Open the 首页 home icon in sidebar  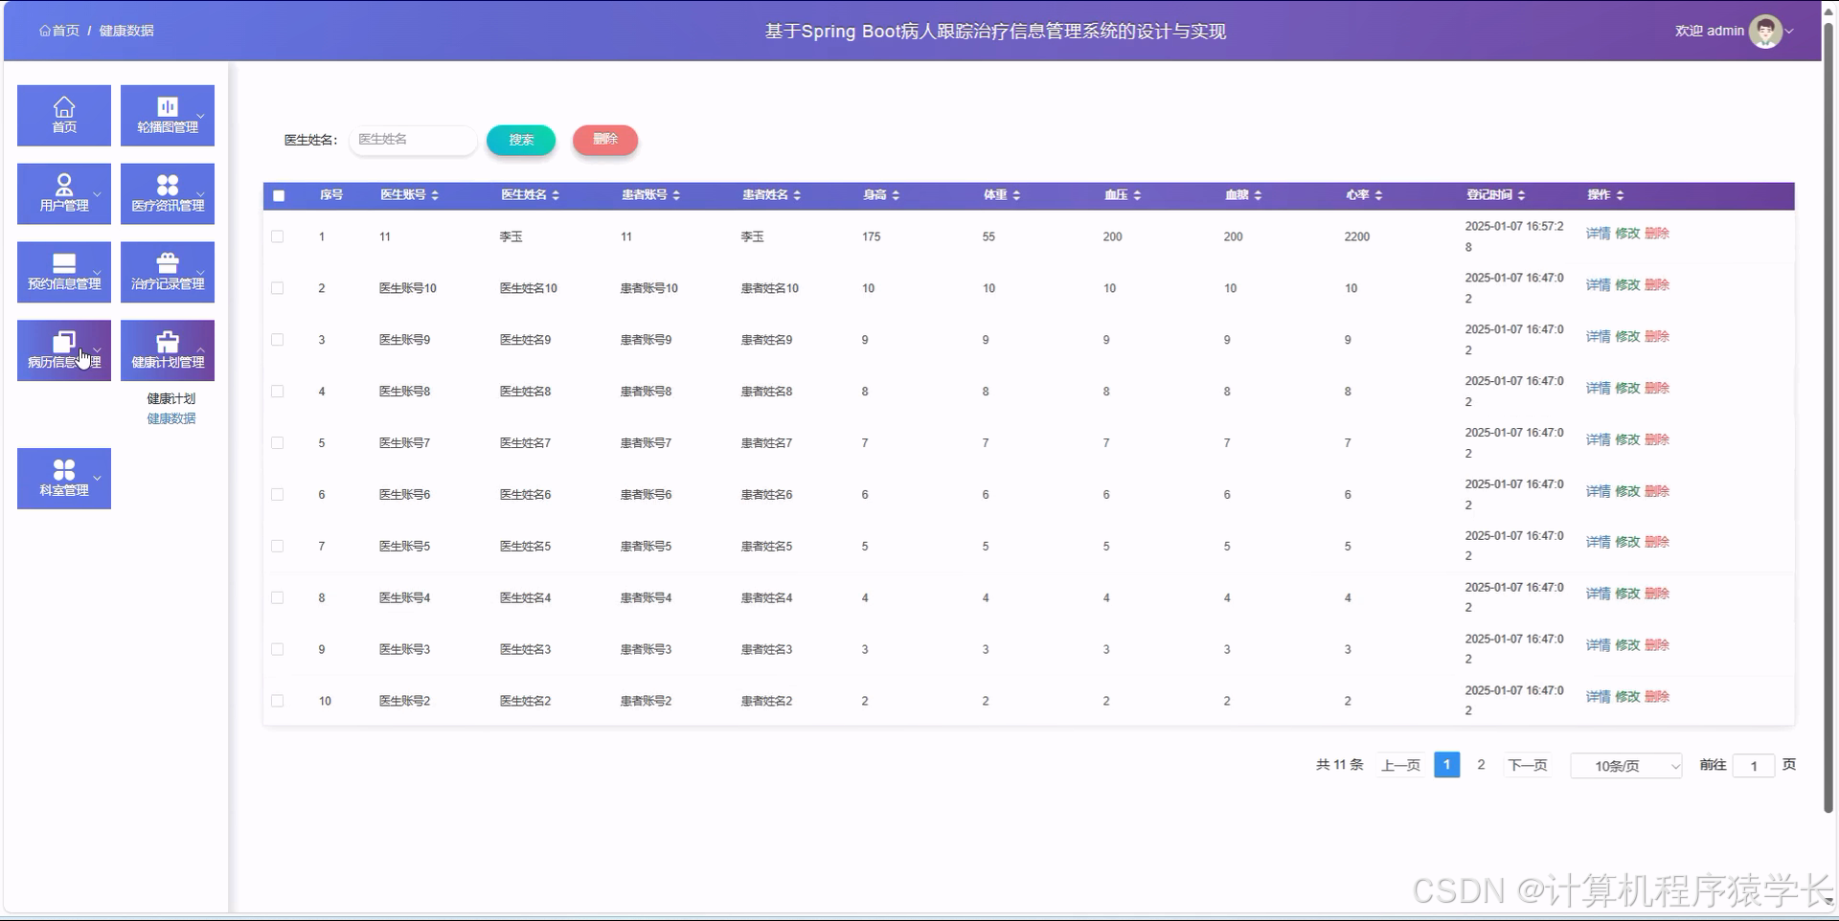point(63,115)
